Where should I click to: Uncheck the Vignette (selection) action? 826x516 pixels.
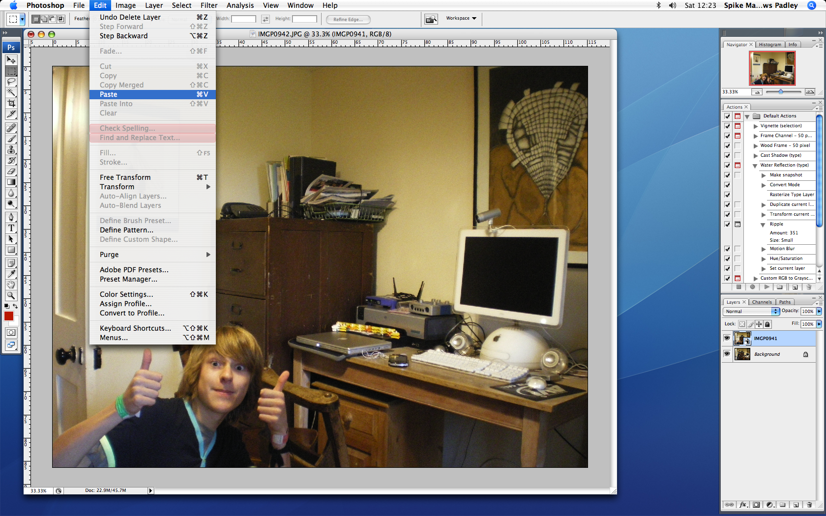727,126
